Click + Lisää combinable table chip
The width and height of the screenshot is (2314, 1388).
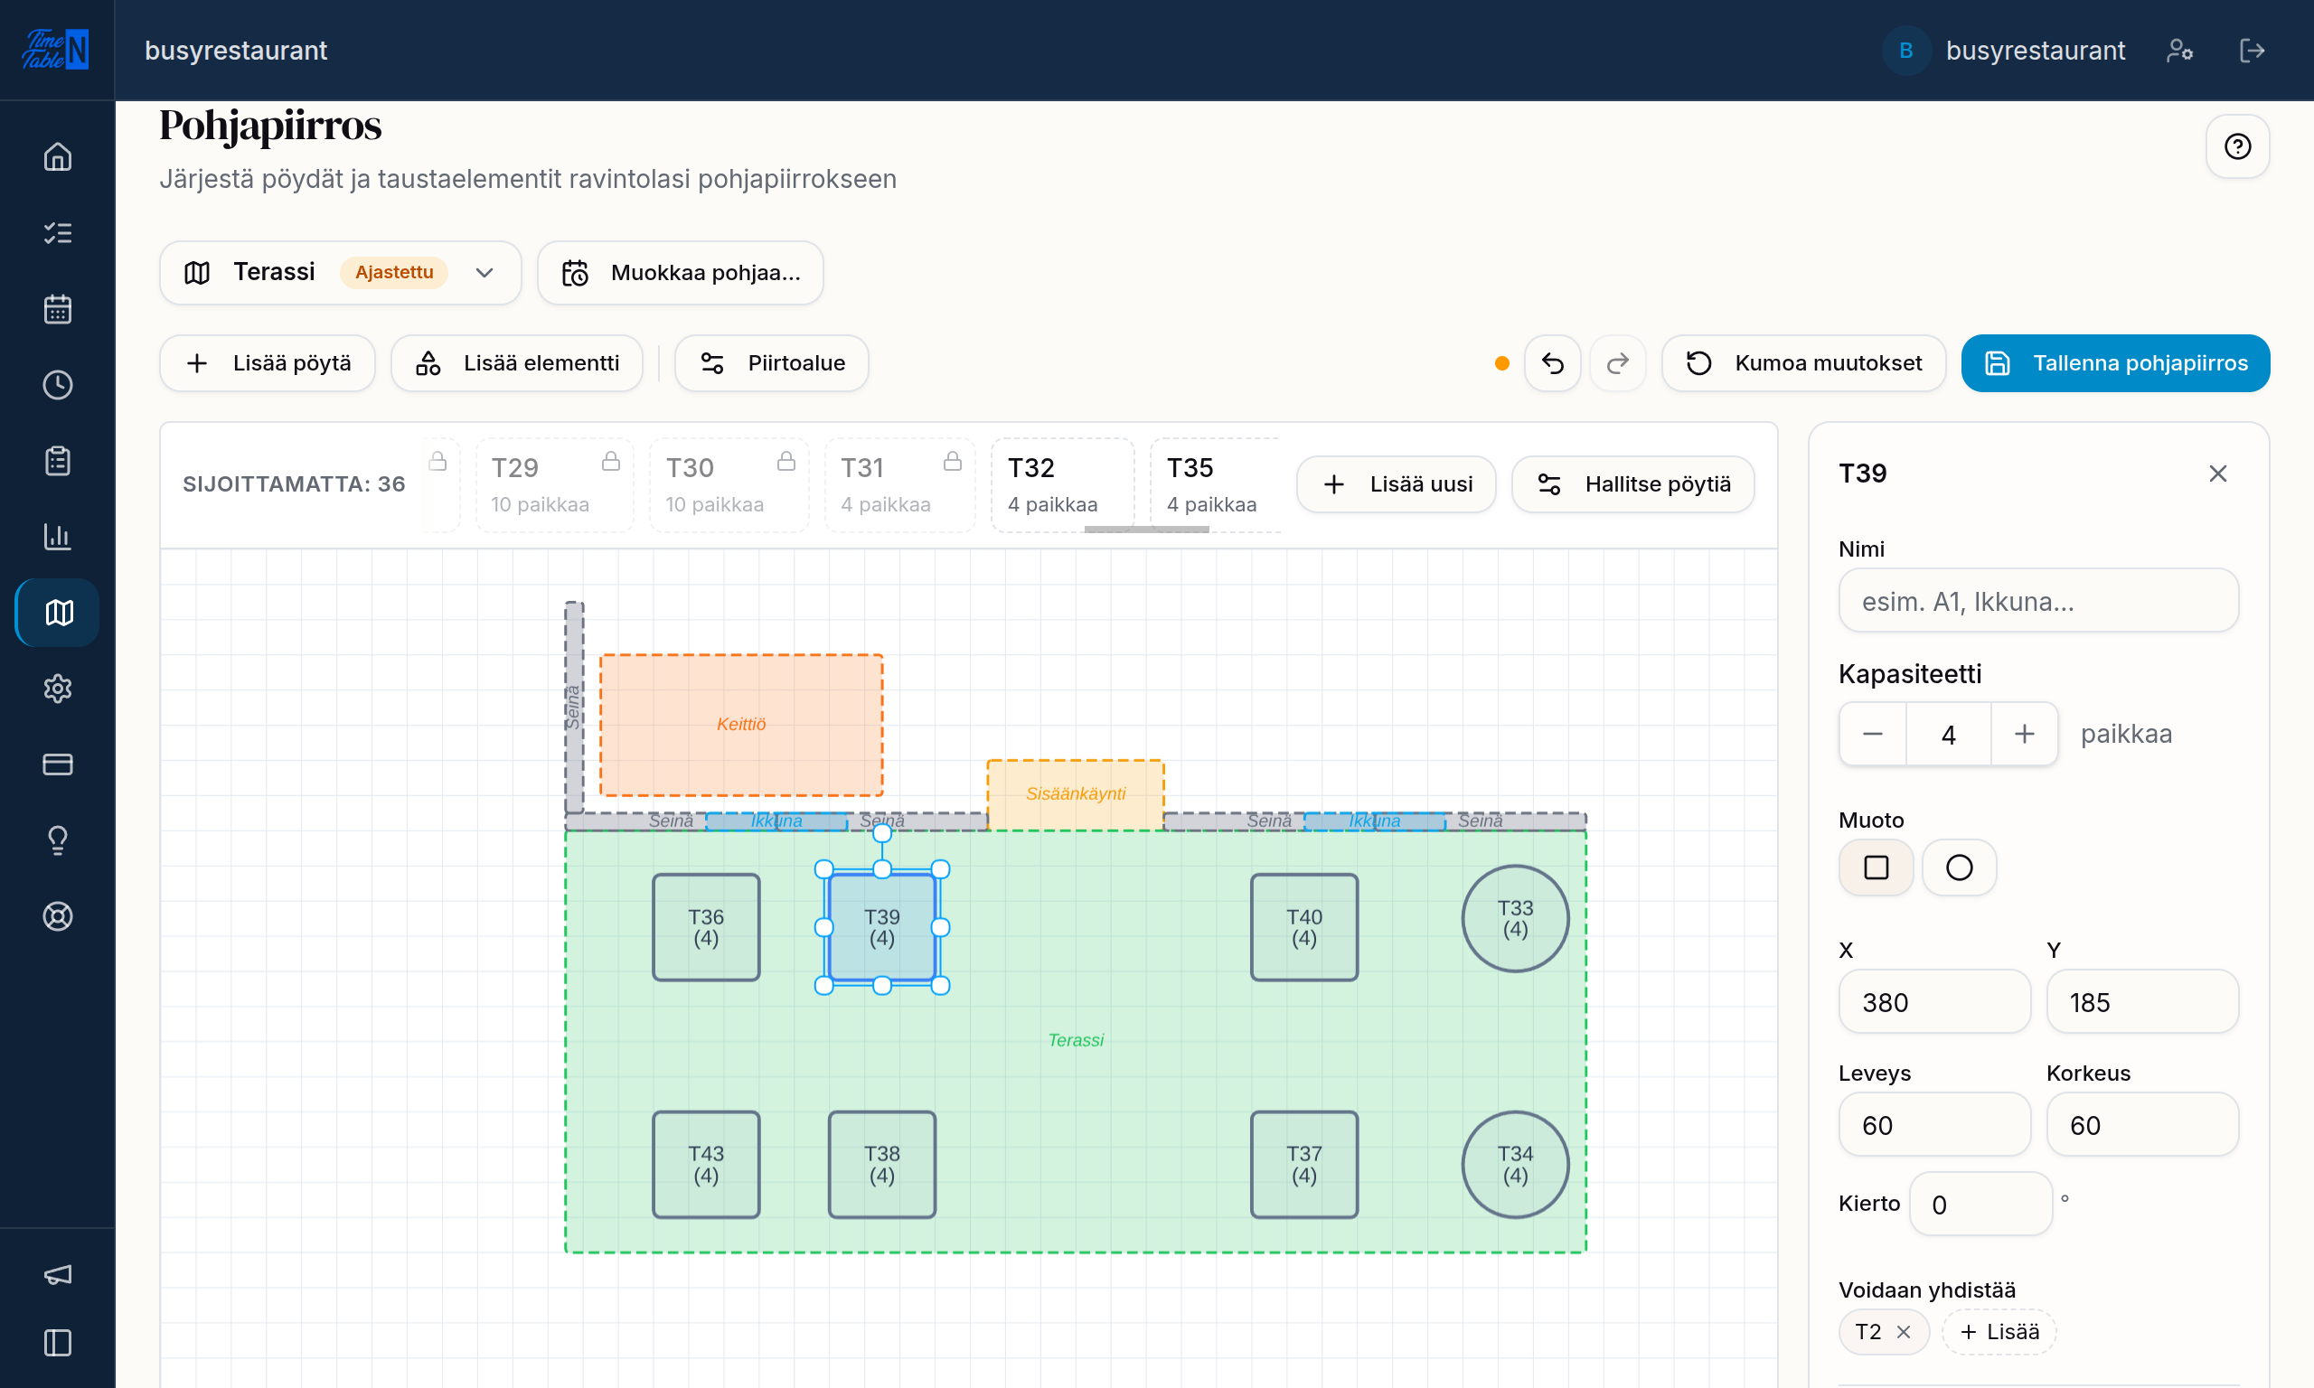point(1999,1332)
